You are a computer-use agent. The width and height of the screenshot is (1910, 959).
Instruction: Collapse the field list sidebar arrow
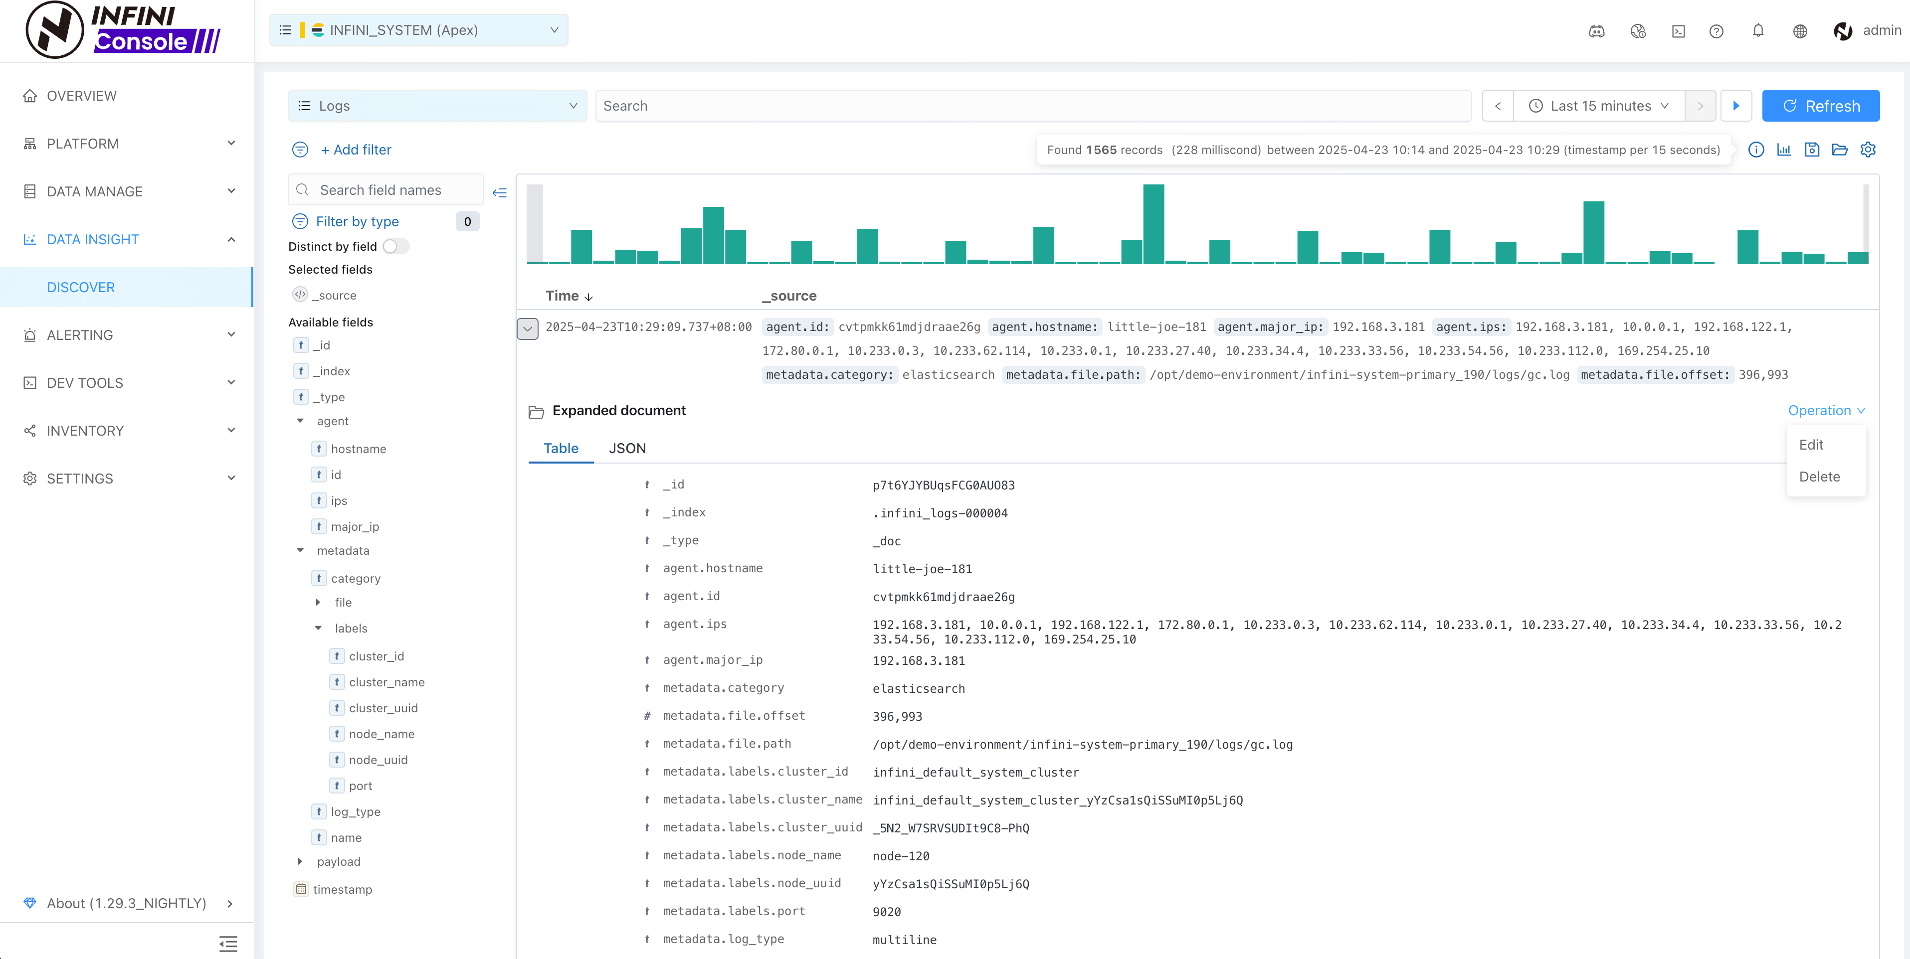pos(500,193)
